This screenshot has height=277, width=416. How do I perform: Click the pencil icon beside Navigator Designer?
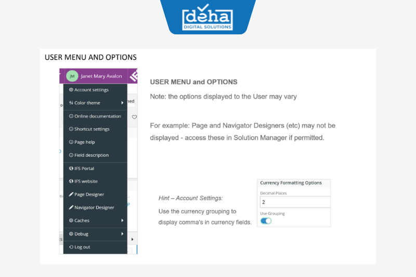point(71,207)
